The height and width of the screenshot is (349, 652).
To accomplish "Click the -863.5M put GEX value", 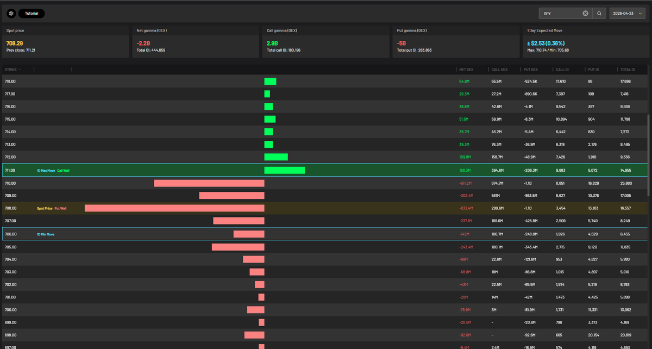I will 531,196.
